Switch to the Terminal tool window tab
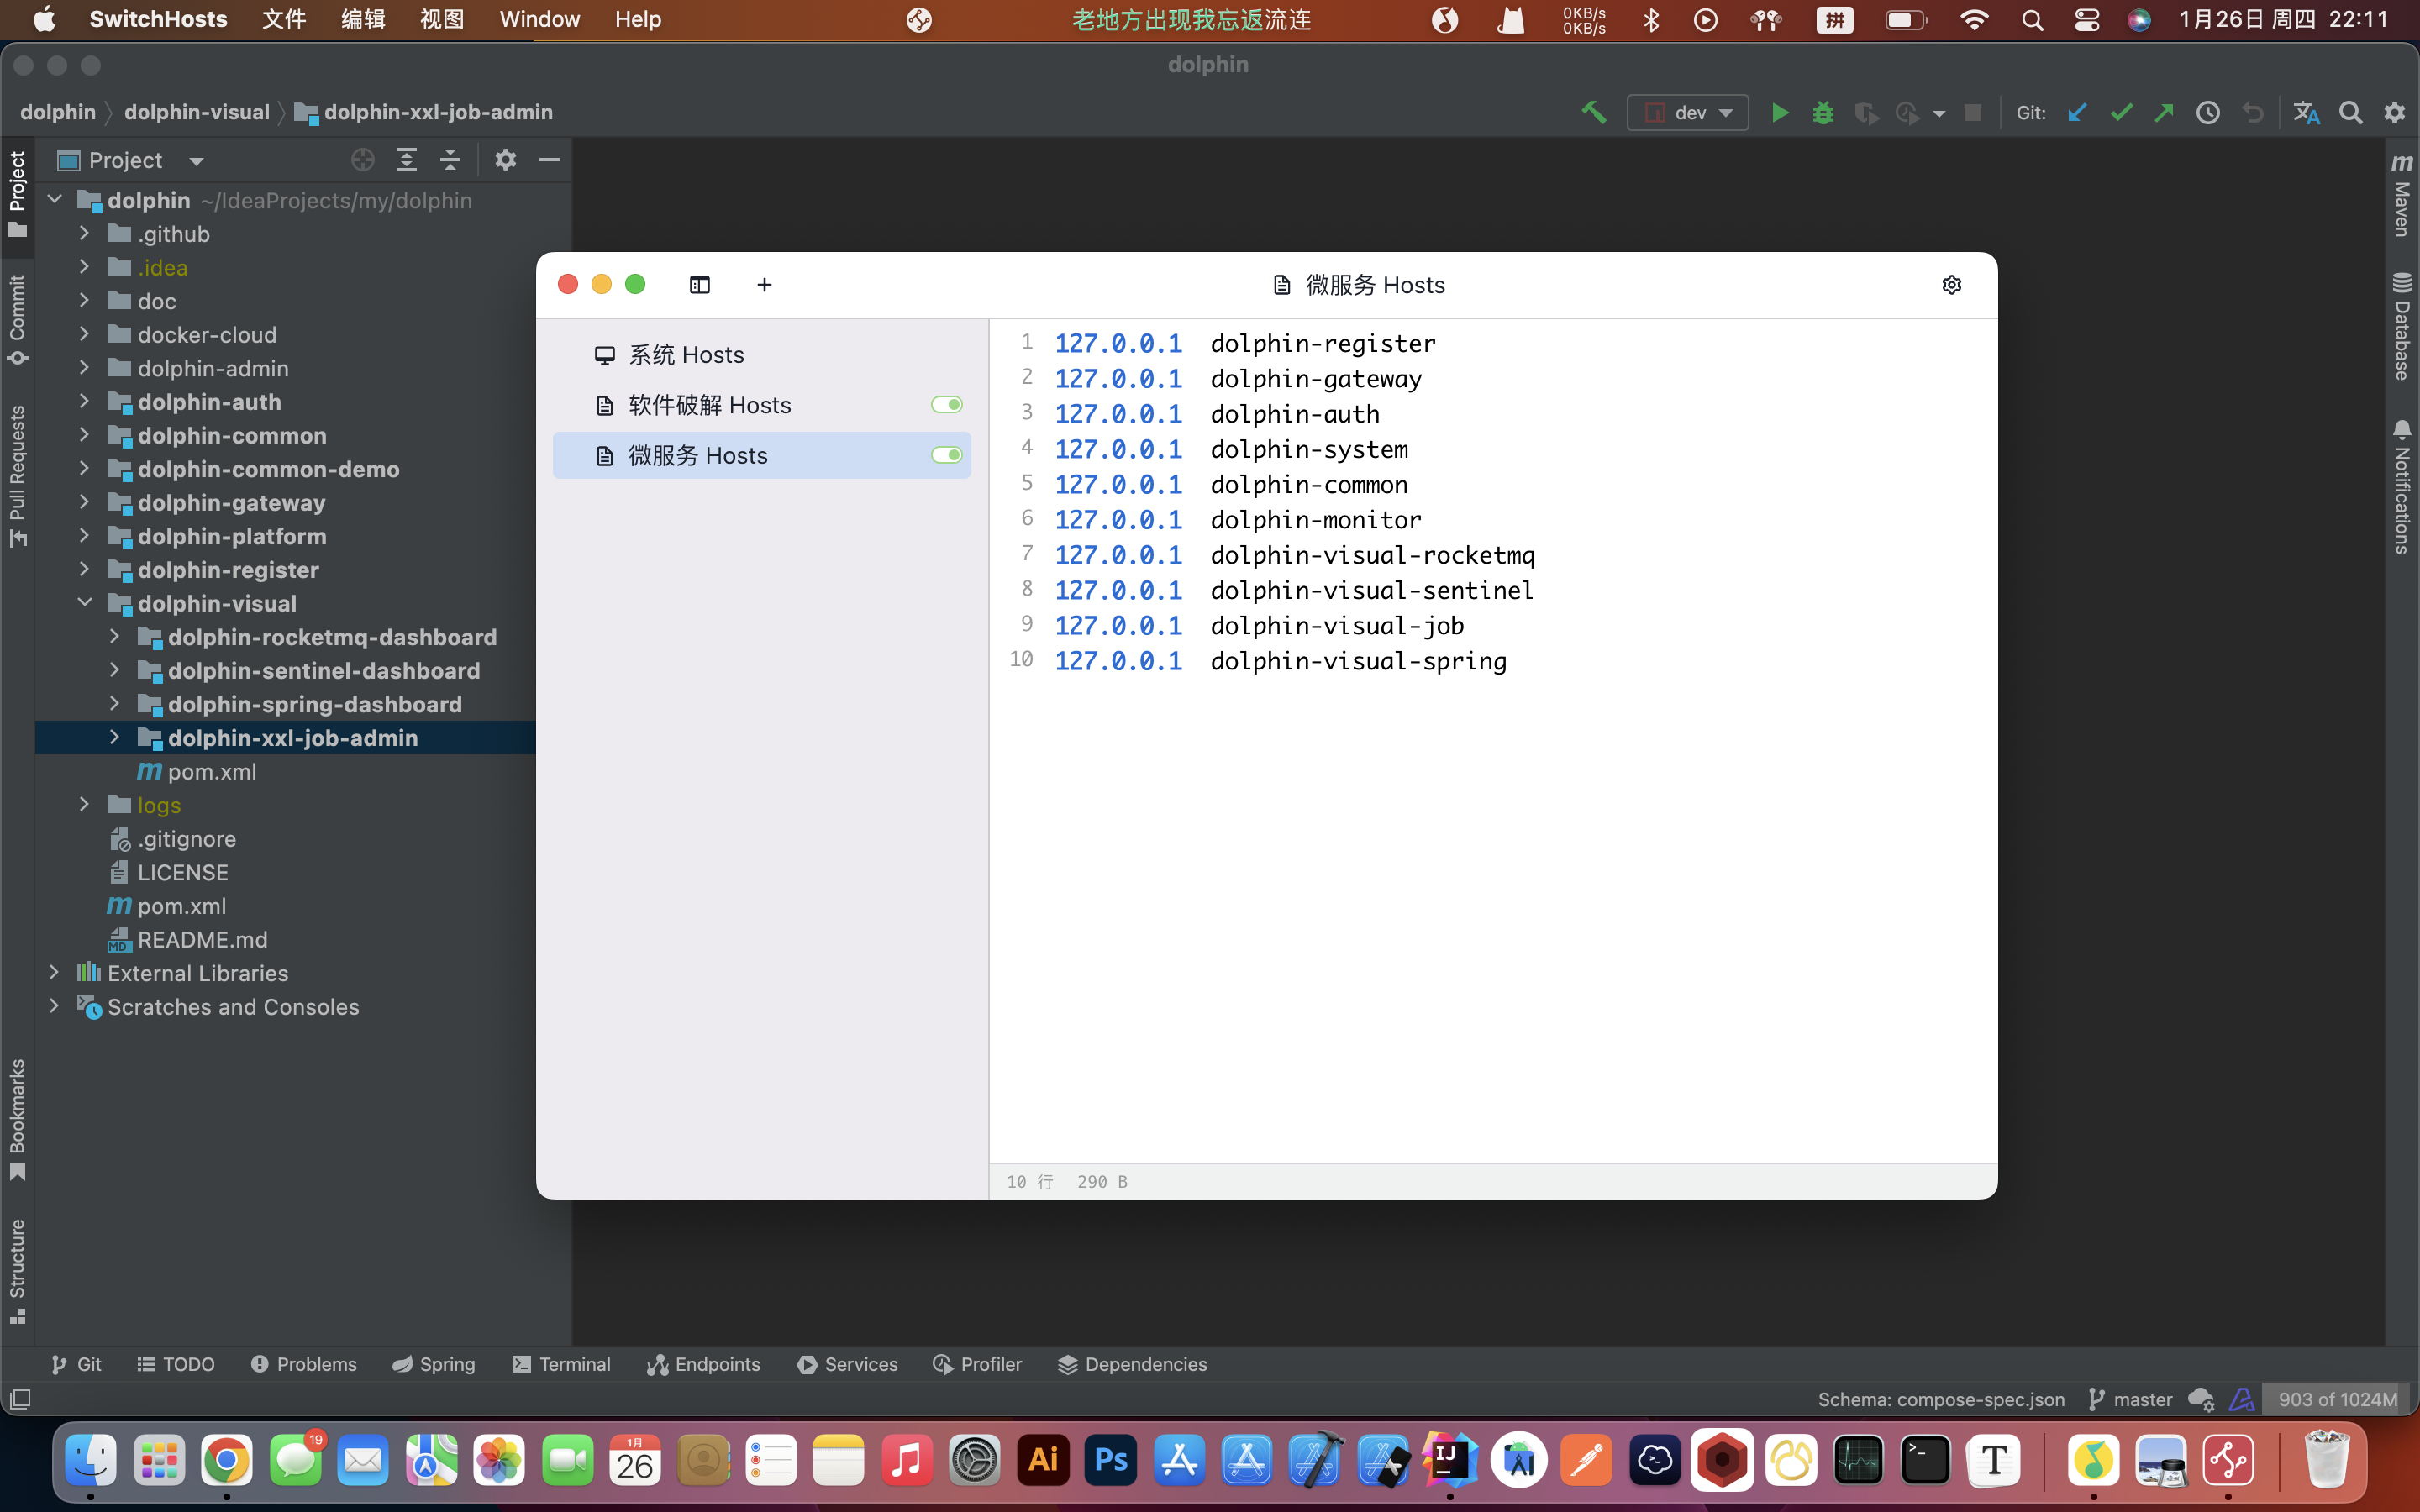The image size is (2420, 1512). 561,1364
